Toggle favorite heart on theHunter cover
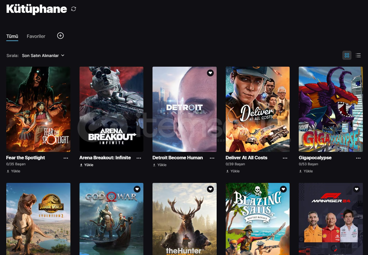 210,189
